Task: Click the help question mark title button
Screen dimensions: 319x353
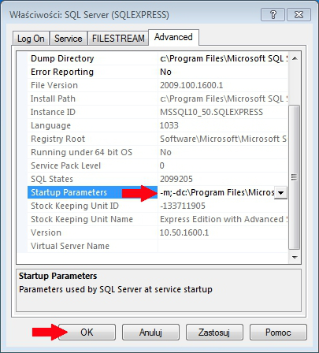Action: pos(273,14)
